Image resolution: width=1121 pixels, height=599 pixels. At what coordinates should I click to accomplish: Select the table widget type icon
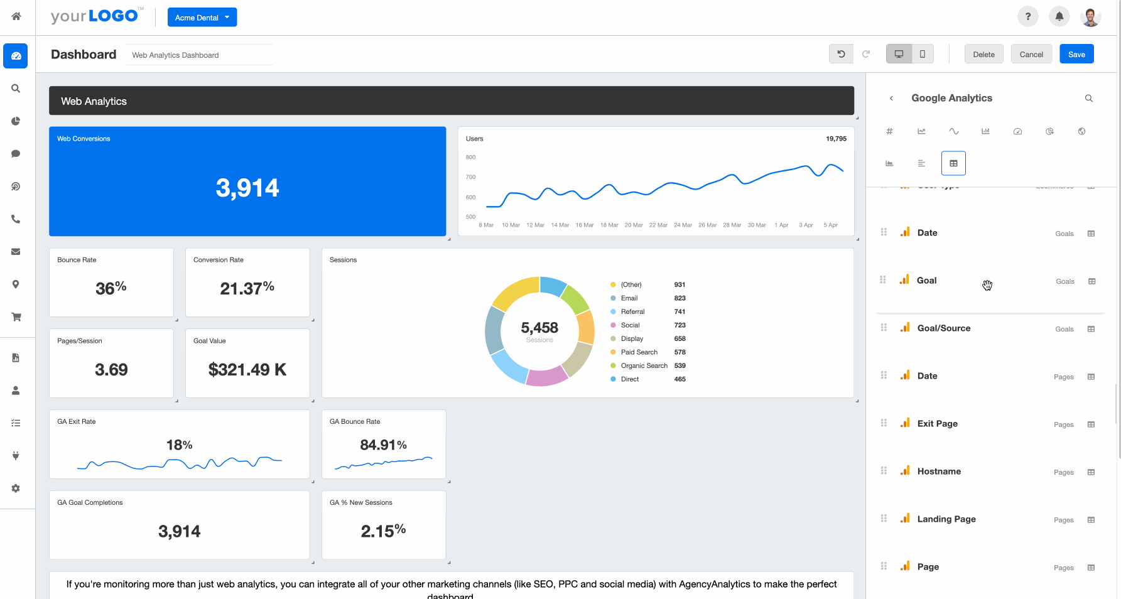pos(953,163)
